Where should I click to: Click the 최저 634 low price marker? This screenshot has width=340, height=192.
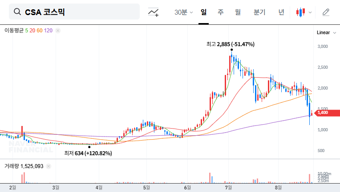click(x=88, y=153)
